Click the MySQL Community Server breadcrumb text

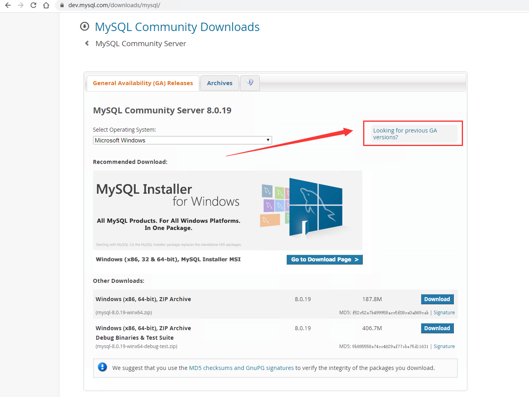(x=141, y=44)
